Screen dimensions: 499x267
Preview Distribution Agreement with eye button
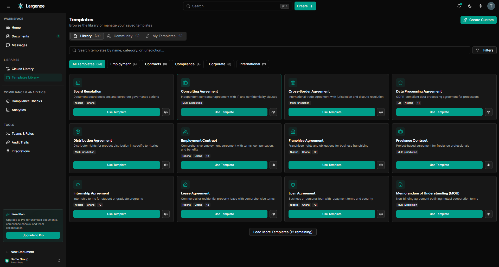[166, 165]
